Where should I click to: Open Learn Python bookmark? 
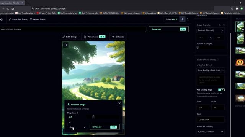(46, 13)
